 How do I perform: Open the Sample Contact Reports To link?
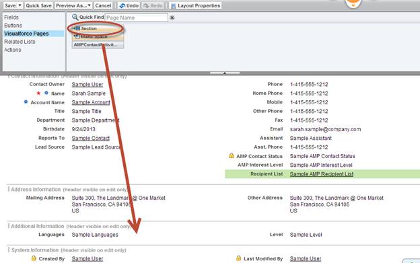click(x=91, y=138)
